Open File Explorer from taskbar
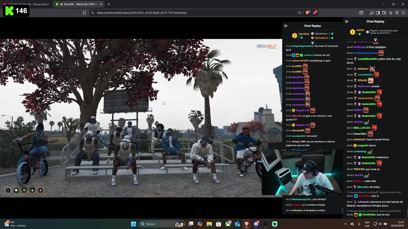The height and width of the screenshot is (229, 408). (x=209, y=224)
